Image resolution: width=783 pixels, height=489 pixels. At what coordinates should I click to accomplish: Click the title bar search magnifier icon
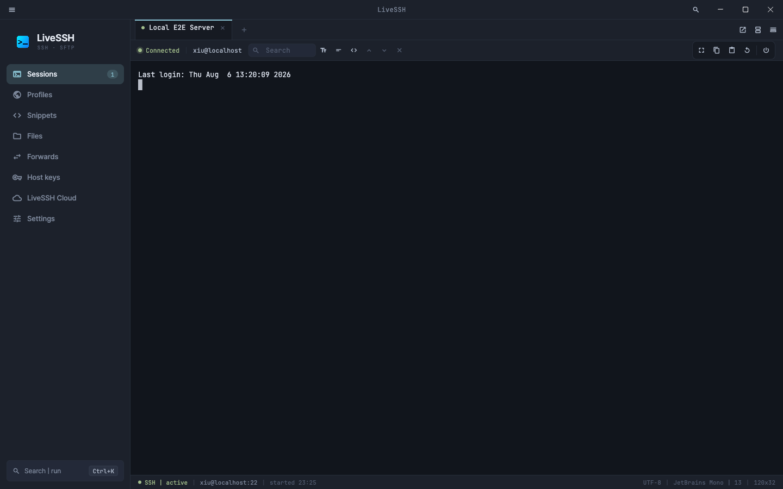pyautogui.click(x=695, y=10)
